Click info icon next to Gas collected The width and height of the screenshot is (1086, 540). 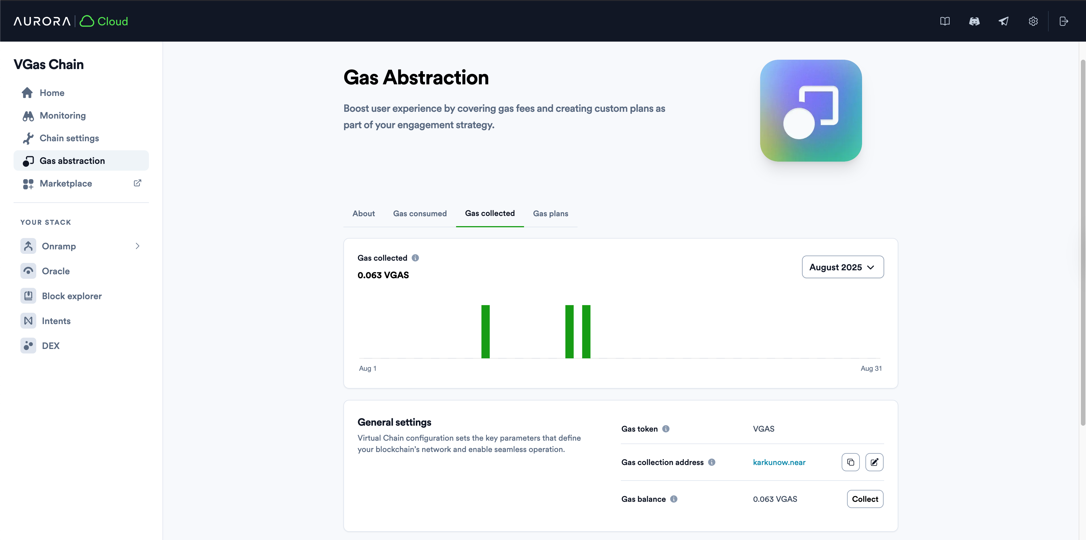tap(415, 258)
